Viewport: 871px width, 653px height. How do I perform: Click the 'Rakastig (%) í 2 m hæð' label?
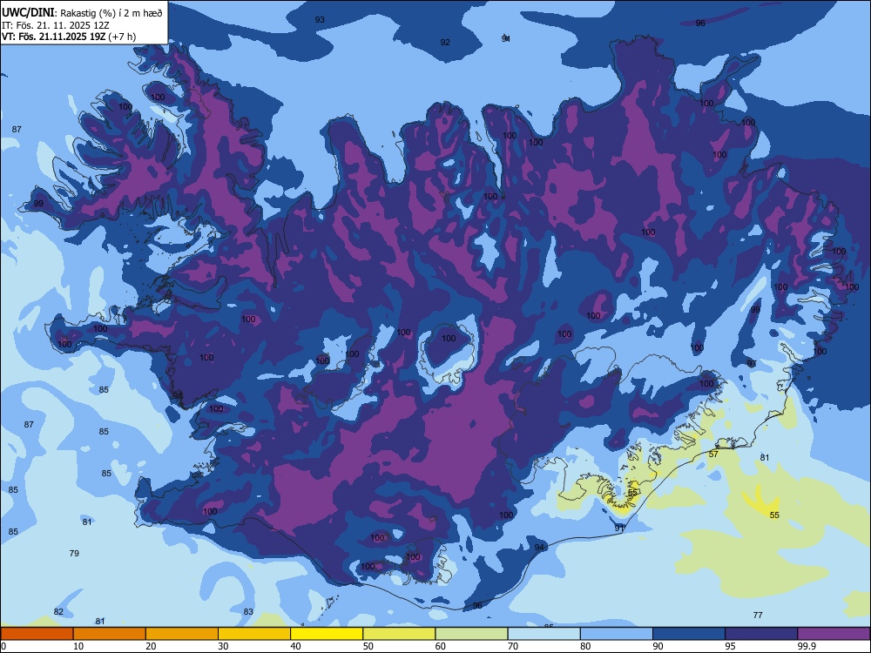111,13
